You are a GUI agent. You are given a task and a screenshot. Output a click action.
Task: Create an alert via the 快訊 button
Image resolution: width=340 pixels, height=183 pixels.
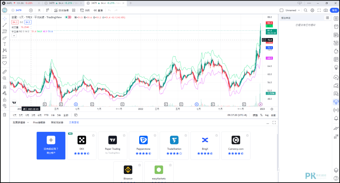(85, 10)
